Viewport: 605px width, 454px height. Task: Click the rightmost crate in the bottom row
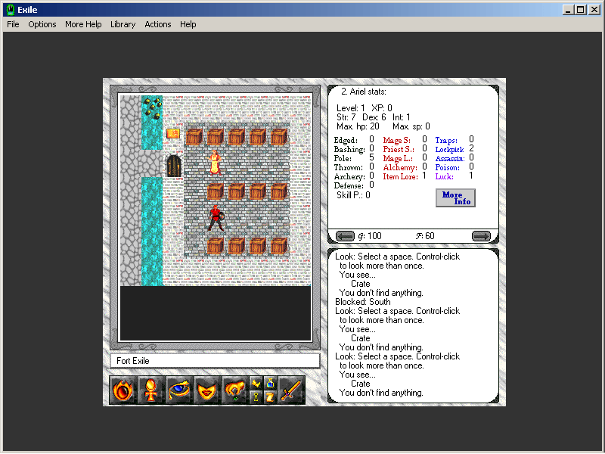(x=278, y=246)
